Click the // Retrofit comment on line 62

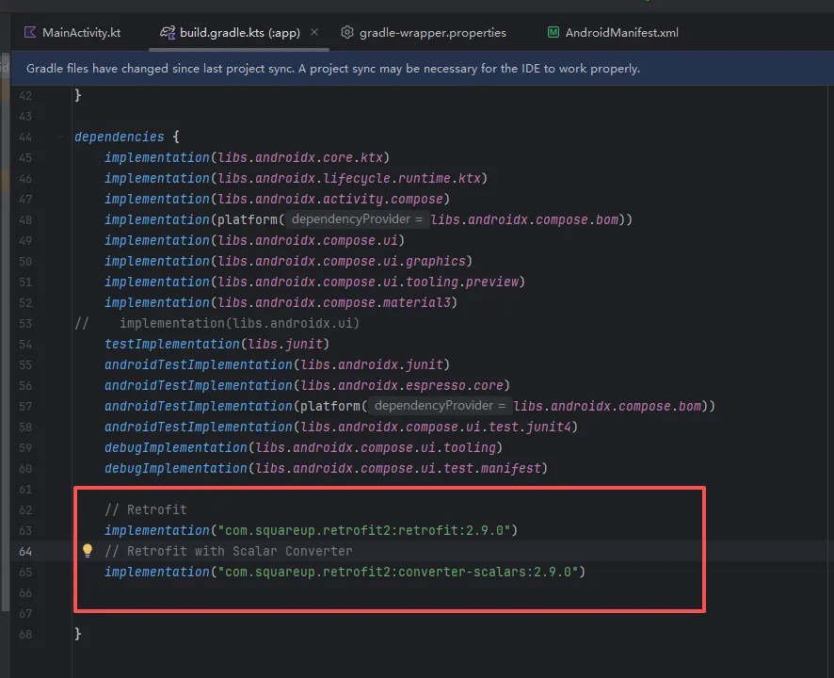tap(146, 509)
